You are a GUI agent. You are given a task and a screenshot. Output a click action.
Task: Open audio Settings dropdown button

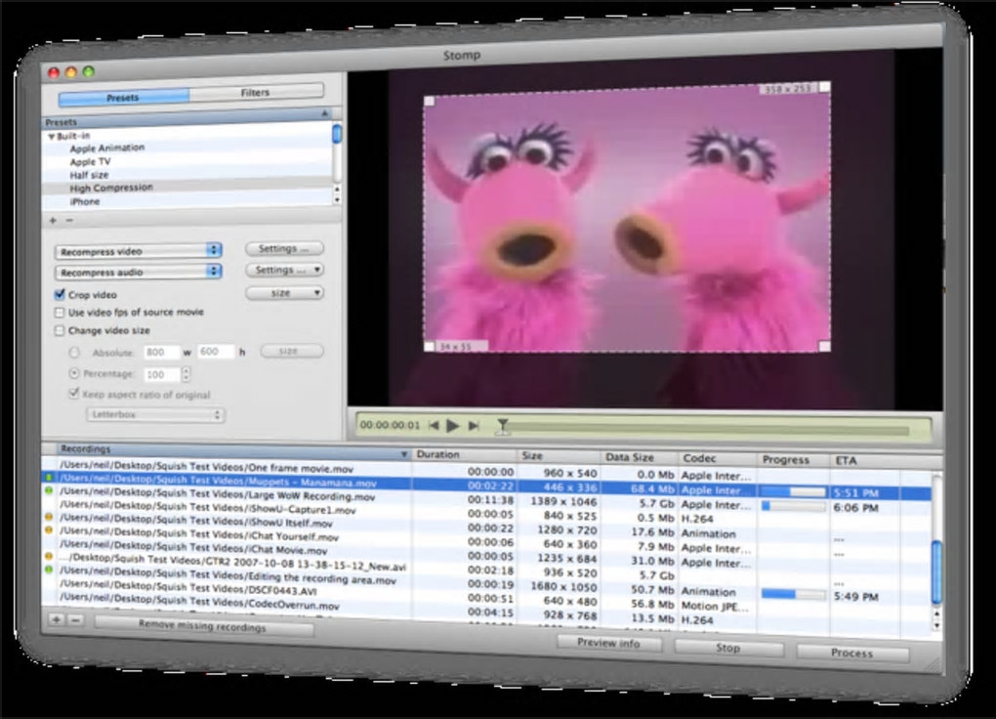[x=284, y=271]
